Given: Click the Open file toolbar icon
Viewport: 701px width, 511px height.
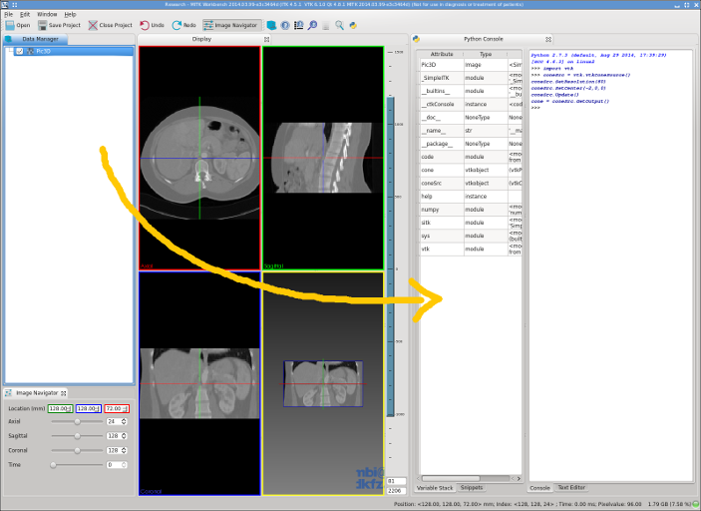Looking at the screenshot, I should pyautogui.click(x=10, y=25).
